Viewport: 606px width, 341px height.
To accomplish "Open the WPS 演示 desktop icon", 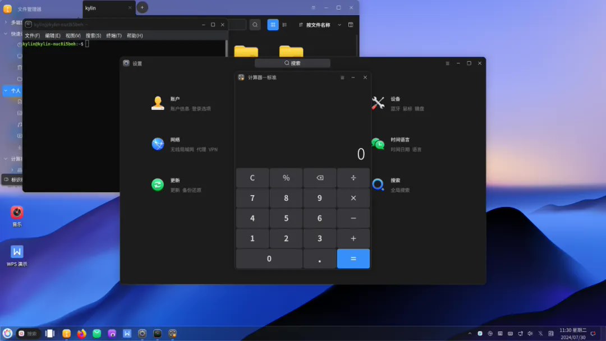I will [17, 256].
